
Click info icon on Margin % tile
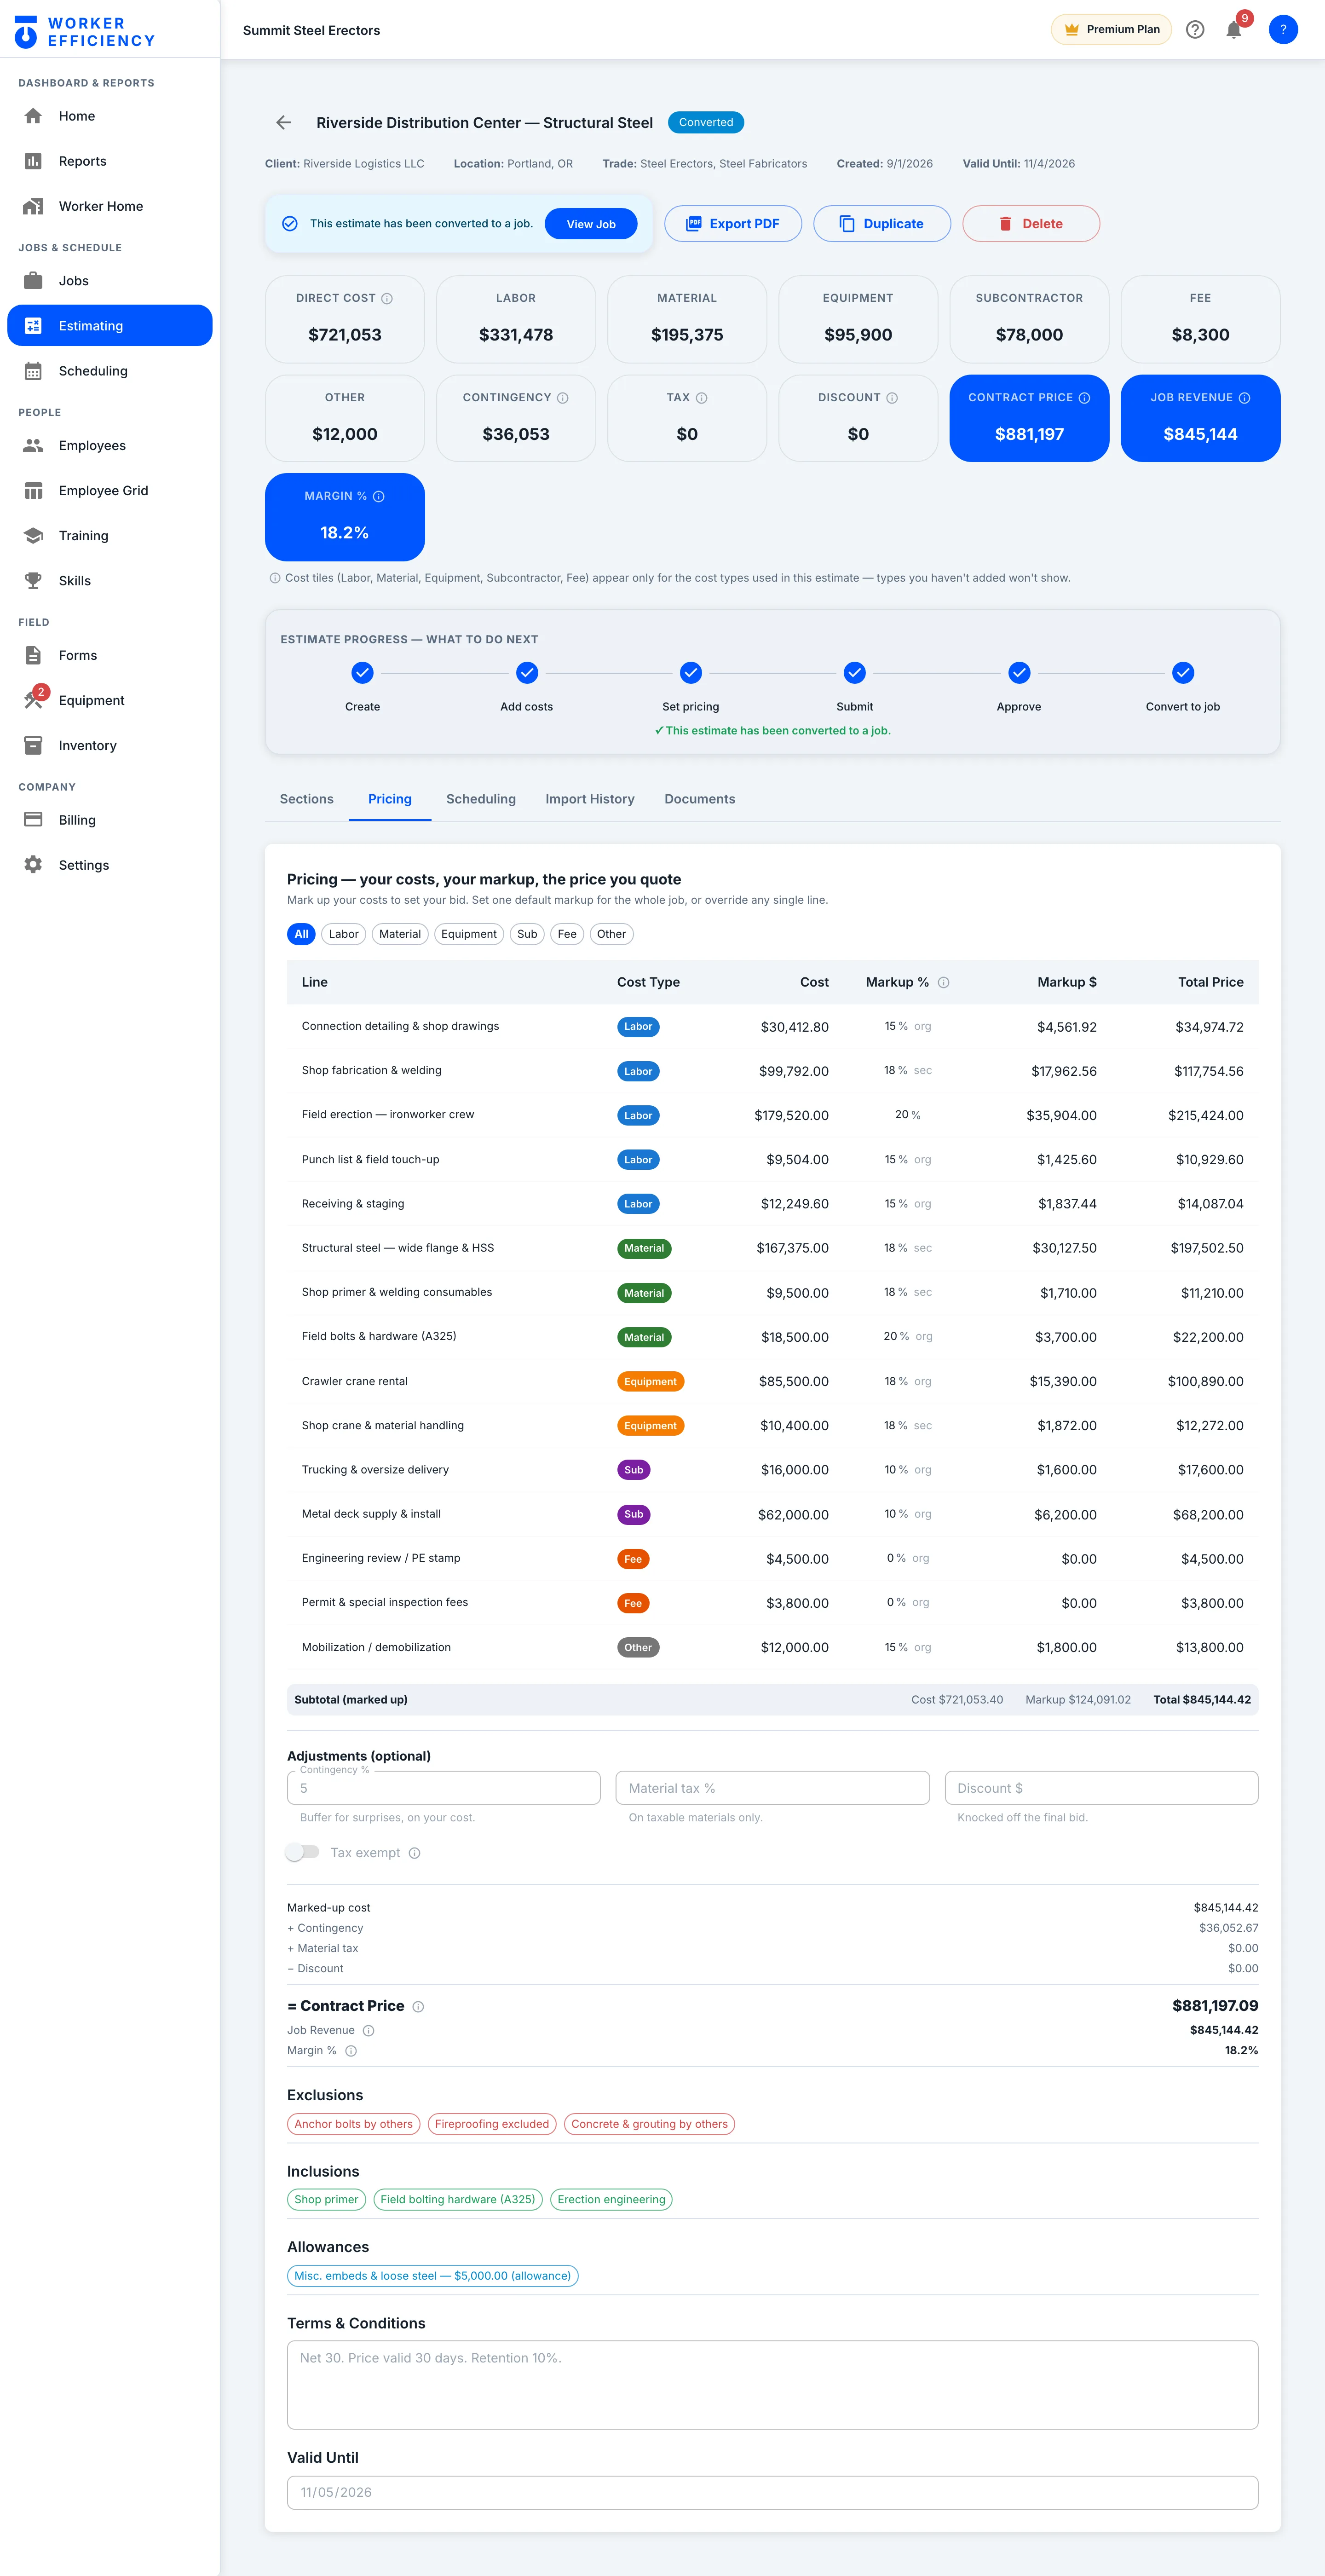tap(379, 496)
